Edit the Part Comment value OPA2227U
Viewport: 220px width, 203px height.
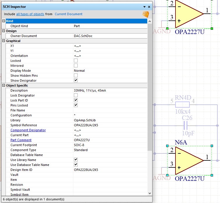click(x=110, y=140)
